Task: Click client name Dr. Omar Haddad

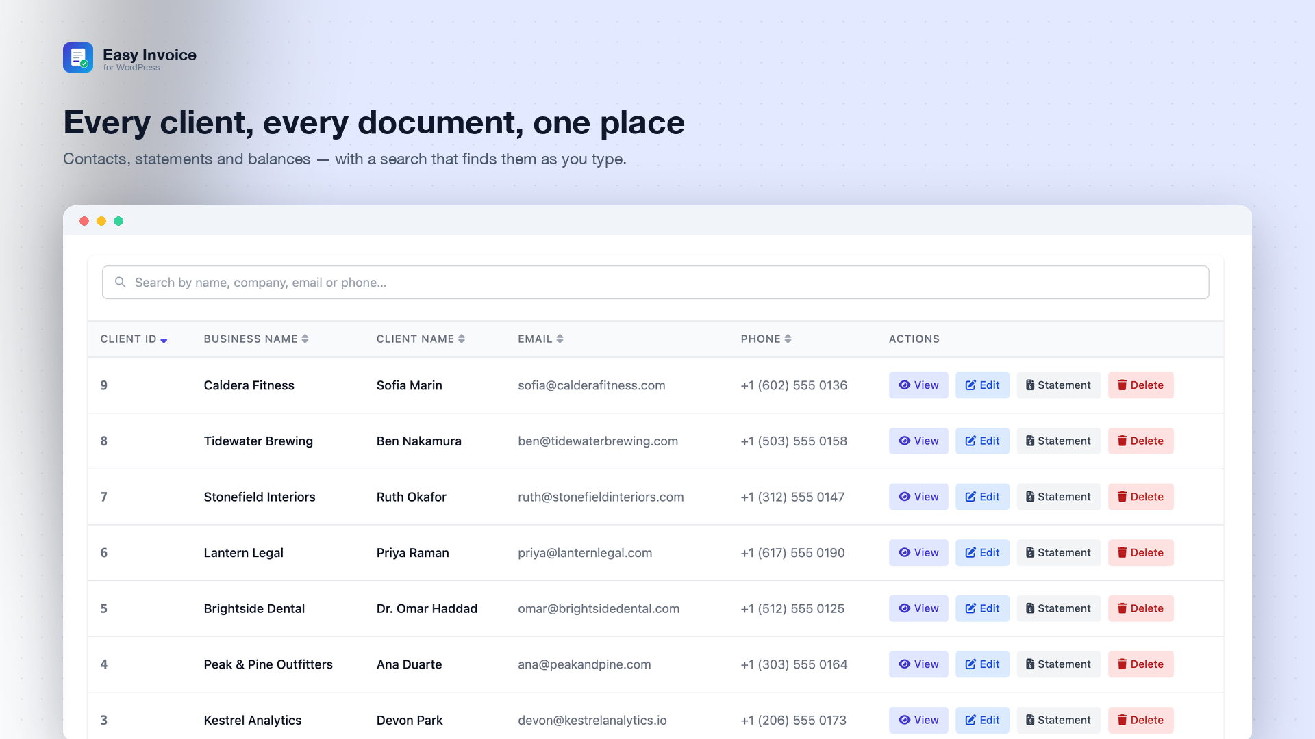Action: coord(427,608)
